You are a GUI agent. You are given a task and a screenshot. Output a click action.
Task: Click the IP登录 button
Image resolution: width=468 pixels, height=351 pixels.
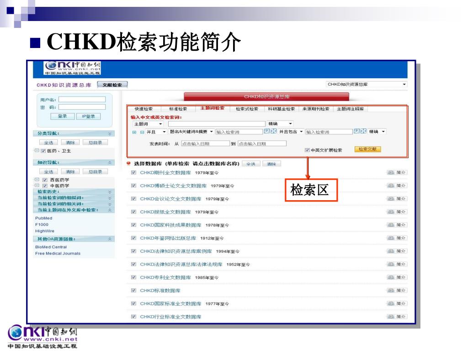coord(88,117)
